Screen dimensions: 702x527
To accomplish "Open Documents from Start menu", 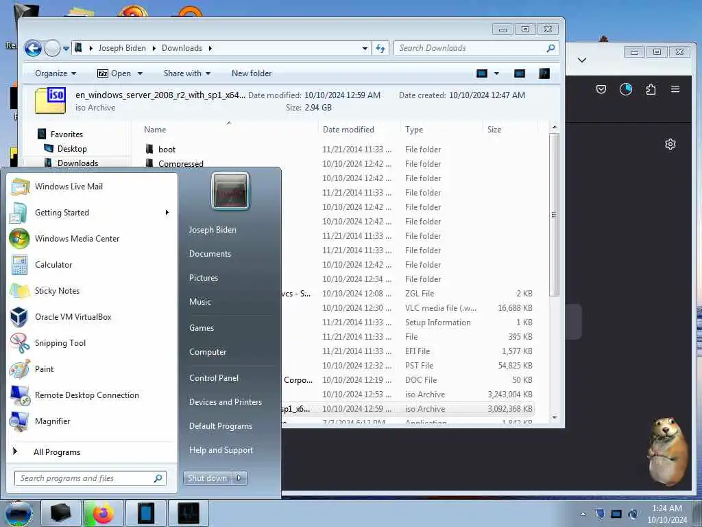I will pos(210,254).
